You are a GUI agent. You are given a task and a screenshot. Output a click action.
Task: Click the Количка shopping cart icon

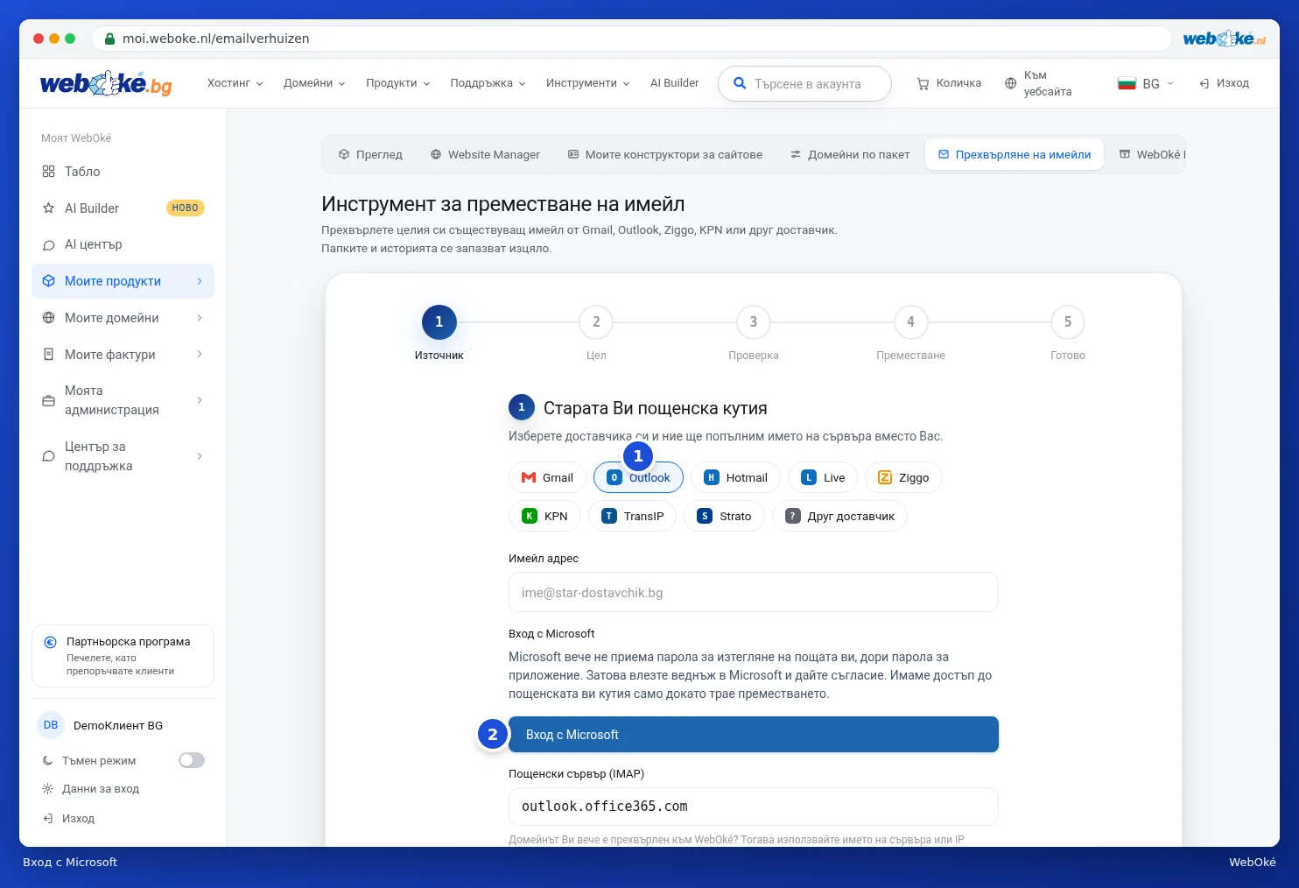tap(923, 84)
